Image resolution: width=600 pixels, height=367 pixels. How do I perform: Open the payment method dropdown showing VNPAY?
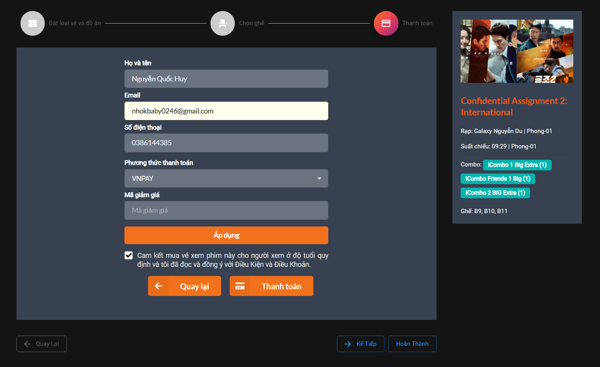coord(226,178)
